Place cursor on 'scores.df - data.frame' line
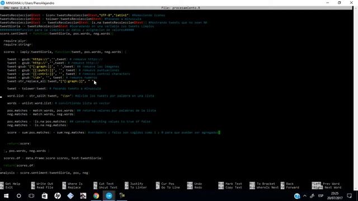This screenshot has height=201, width=358. tap(53, 158)
